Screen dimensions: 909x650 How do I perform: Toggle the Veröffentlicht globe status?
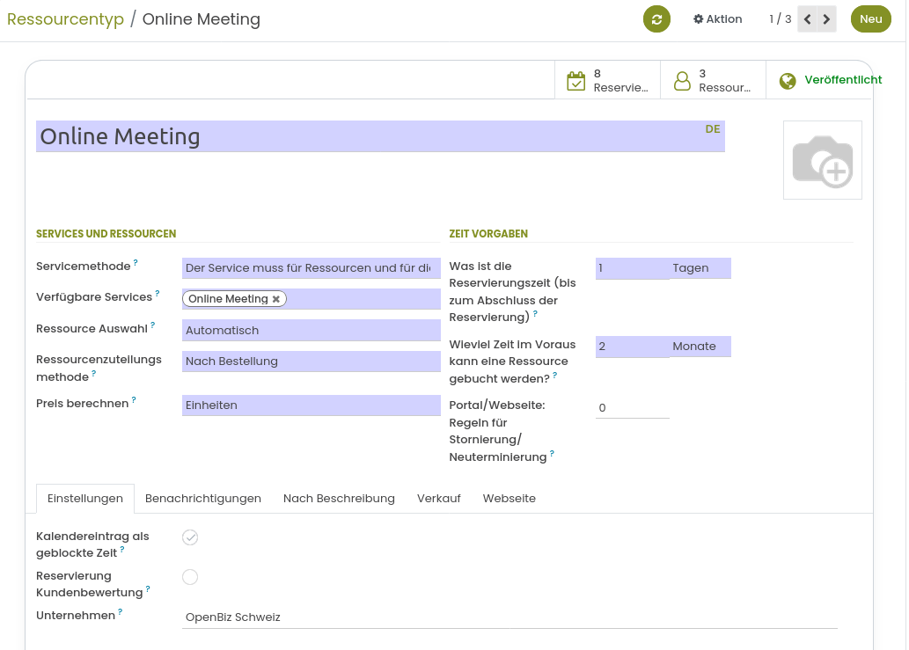click(x=830, y=81)
